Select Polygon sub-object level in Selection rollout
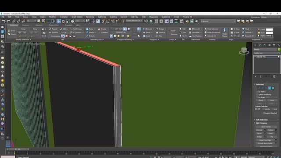Image resolution: width=281 pixels, height=158 pixels. tap(269, 88)
